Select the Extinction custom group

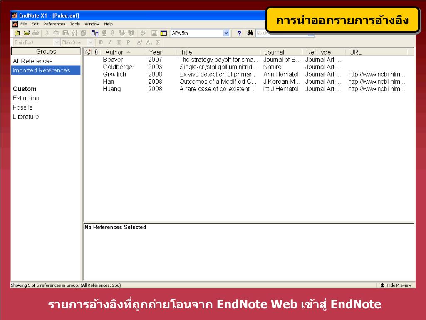point(26,98)
